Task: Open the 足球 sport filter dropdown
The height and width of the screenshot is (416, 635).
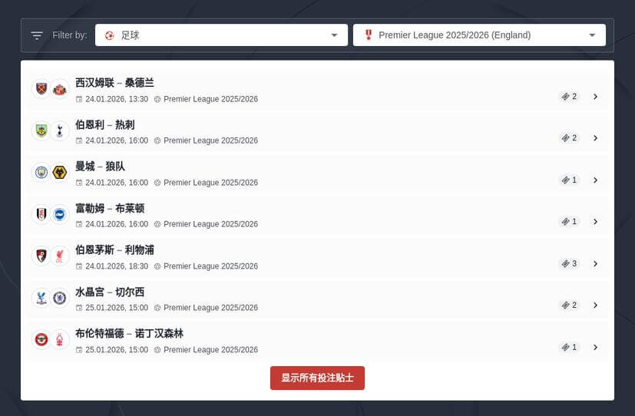Action: click(x=221, y=35)
